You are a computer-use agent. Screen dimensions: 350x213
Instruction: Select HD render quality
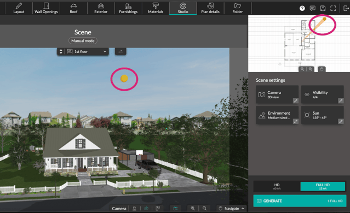277,187
